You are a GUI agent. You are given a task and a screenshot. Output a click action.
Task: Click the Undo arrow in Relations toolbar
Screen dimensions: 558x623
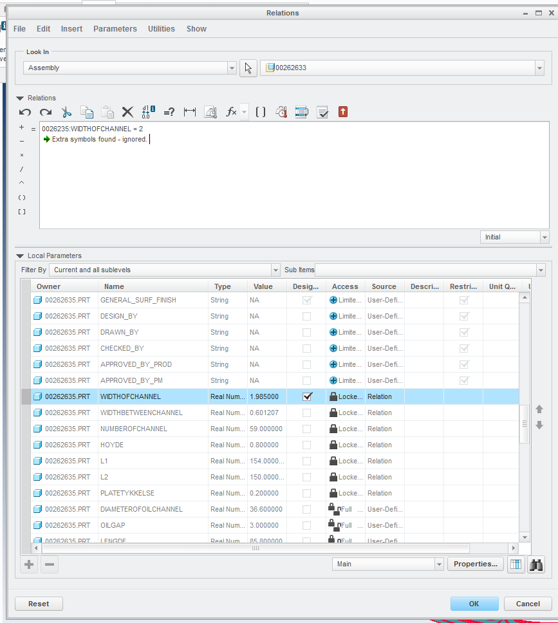pyautogui.click(x=25, y=112)
